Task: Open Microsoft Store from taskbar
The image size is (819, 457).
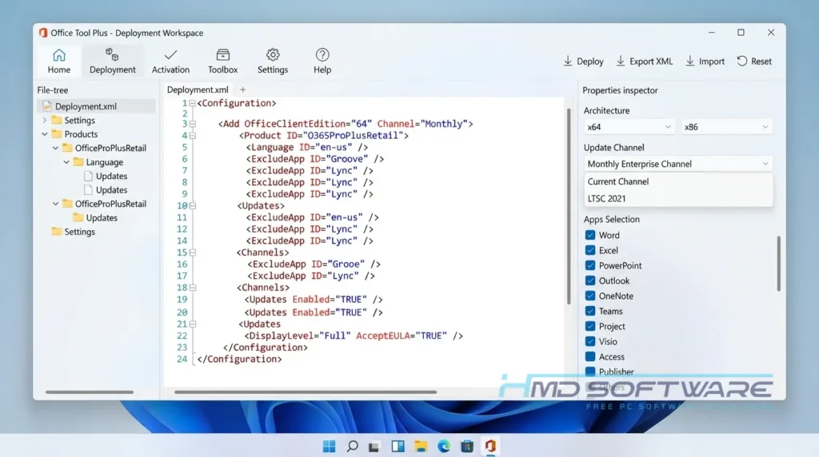Action: click(x=467, y=446)
